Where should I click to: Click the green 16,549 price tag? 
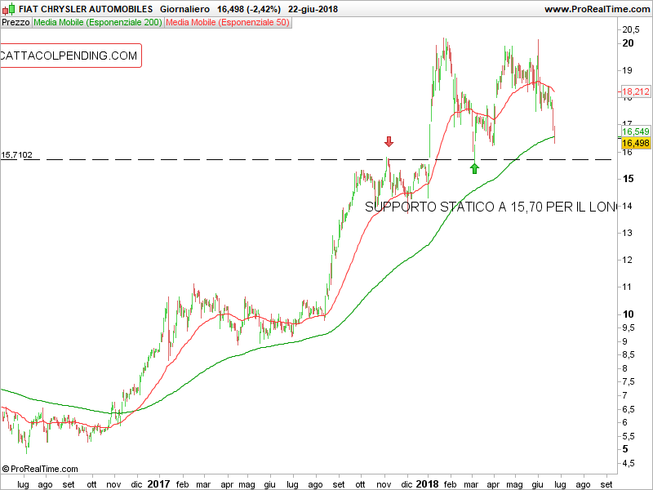pyautogui.click(x=635, y=131)
